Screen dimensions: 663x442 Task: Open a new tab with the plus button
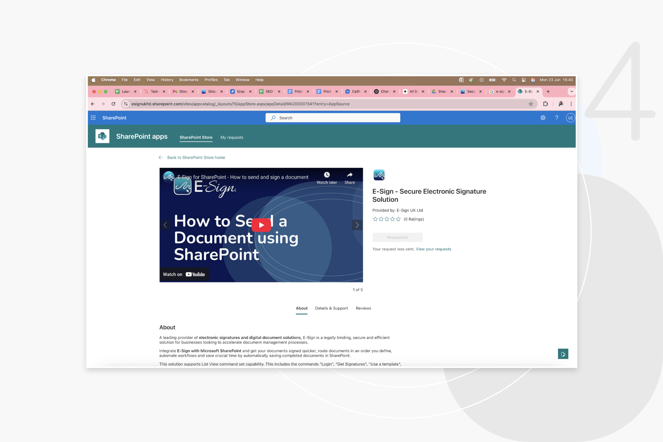point(548,91)
